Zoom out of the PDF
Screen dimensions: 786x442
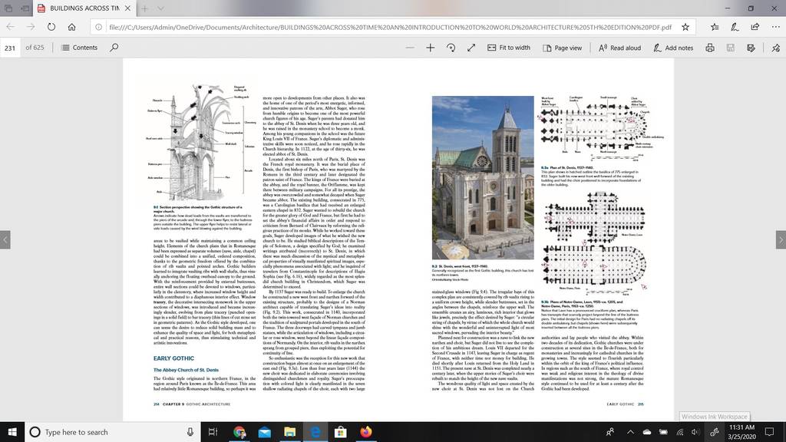pos(410,48)
